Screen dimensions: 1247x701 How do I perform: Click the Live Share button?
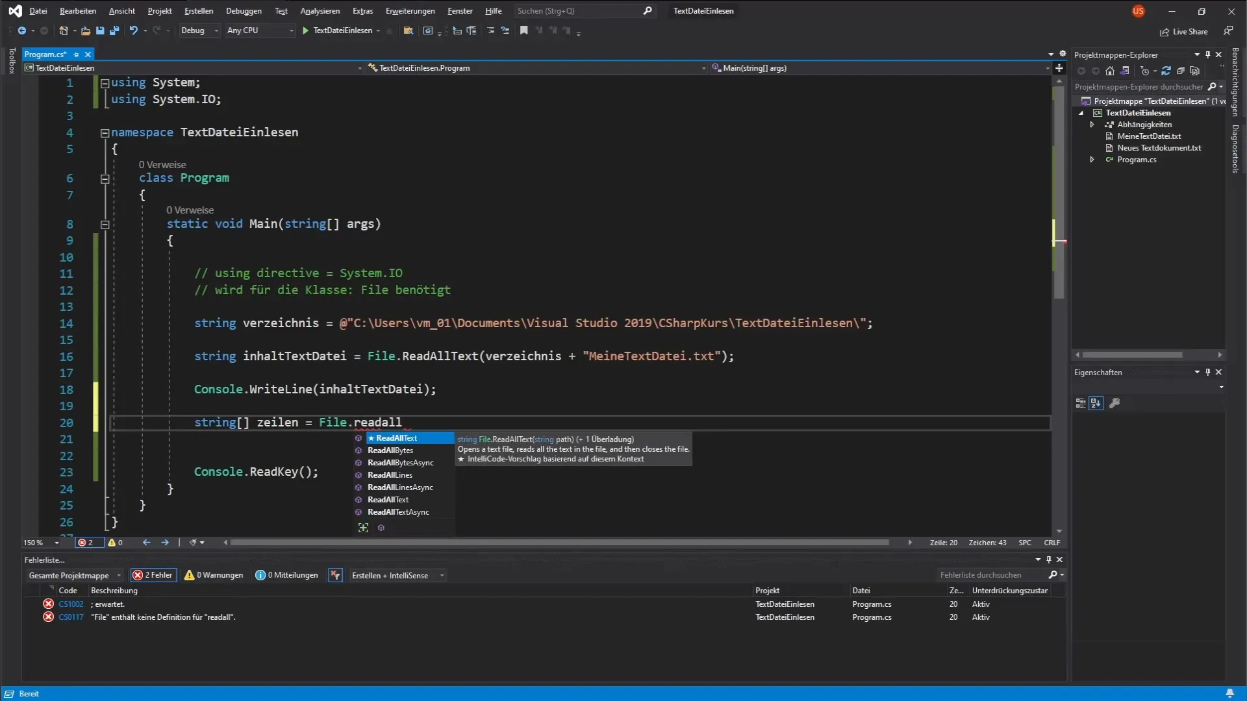click(x=1184, y=31)
